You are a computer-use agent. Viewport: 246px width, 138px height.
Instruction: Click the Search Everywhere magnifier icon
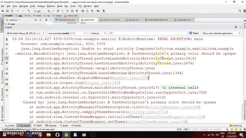coord(240,11)
